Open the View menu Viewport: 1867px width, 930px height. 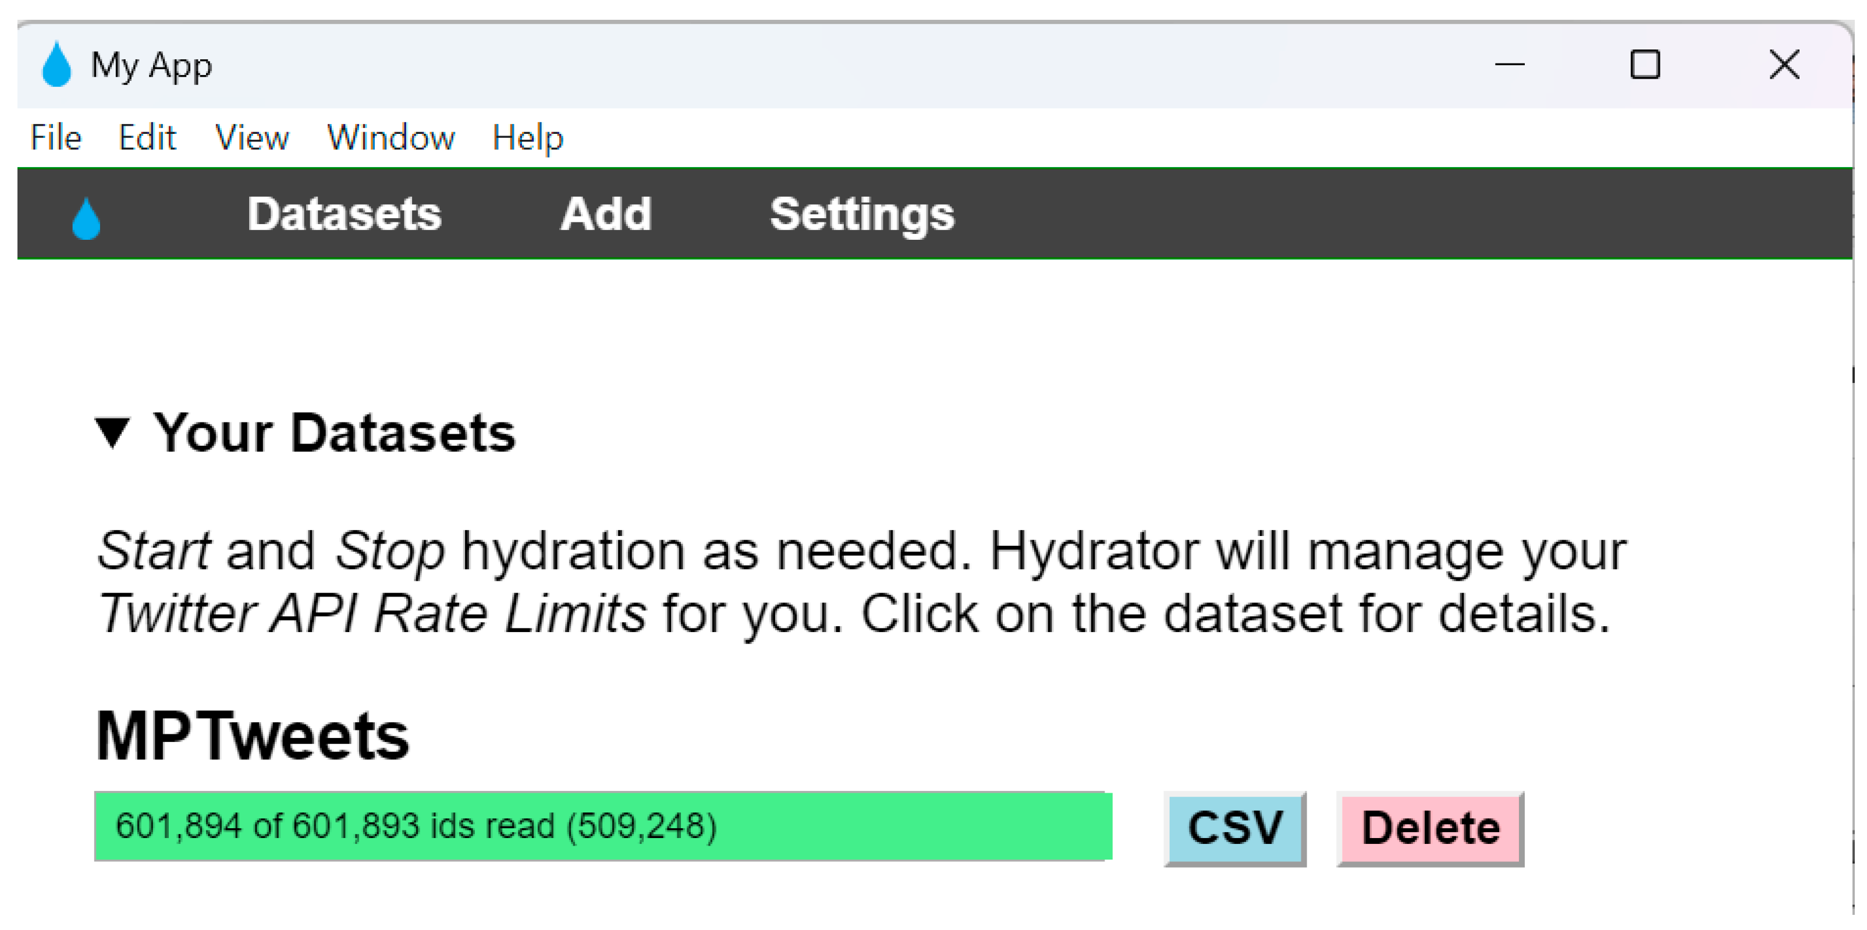[x=252, y=138]
